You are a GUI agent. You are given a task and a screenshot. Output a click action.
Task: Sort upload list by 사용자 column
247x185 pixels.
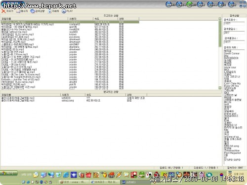[x=81, y=19]
